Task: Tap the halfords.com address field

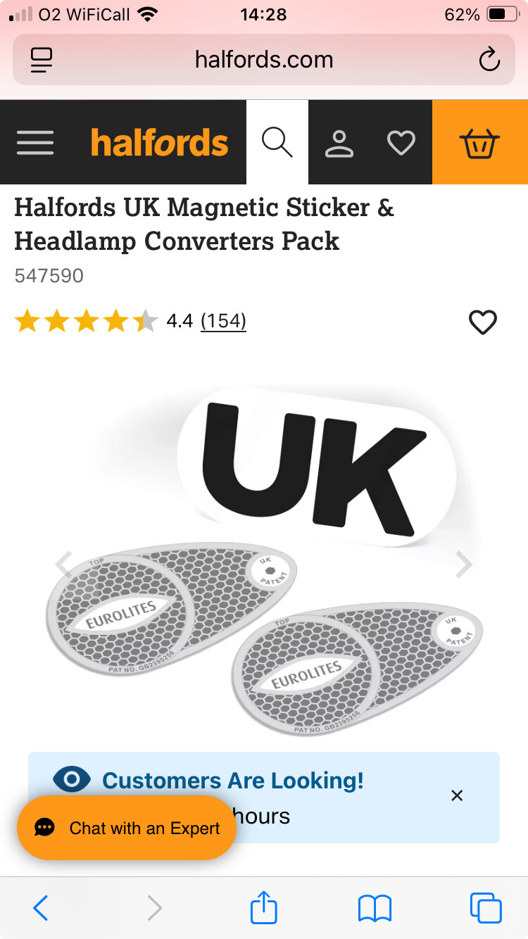Action: tap(264, 60)
